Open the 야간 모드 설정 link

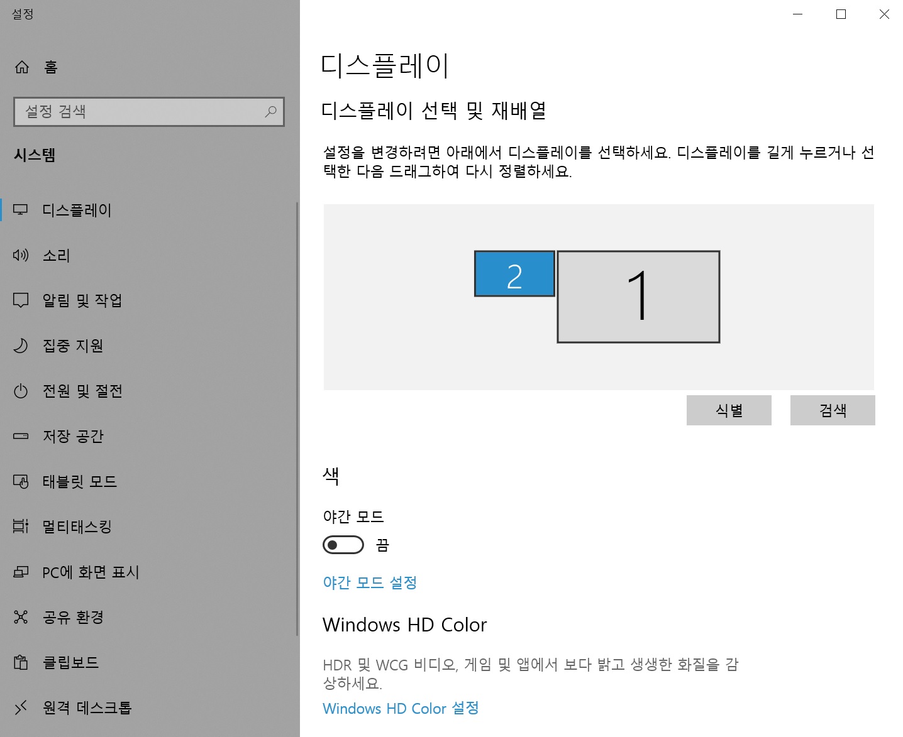coord(370,582)
